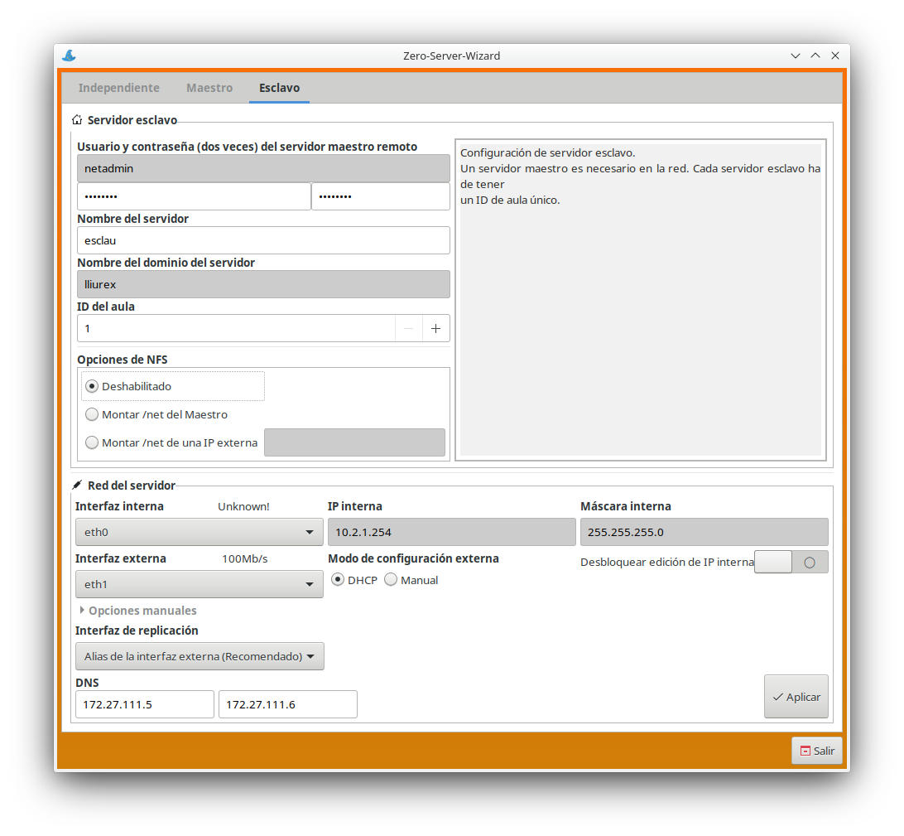Click the minus icon for ID del aula
This screenshot has height=836, width=904.
[x=408, y=328]
